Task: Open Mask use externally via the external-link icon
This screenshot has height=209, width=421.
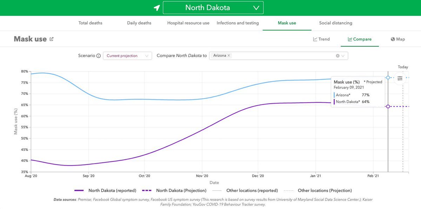Action: click(51, 39)
